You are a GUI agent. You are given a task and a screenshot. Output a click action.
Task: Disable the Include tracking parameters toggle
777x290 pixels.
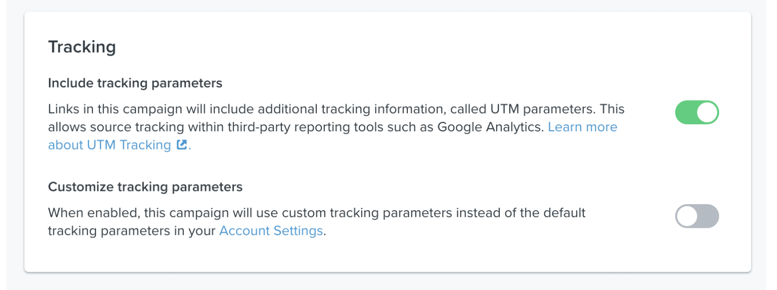(697, 112)
